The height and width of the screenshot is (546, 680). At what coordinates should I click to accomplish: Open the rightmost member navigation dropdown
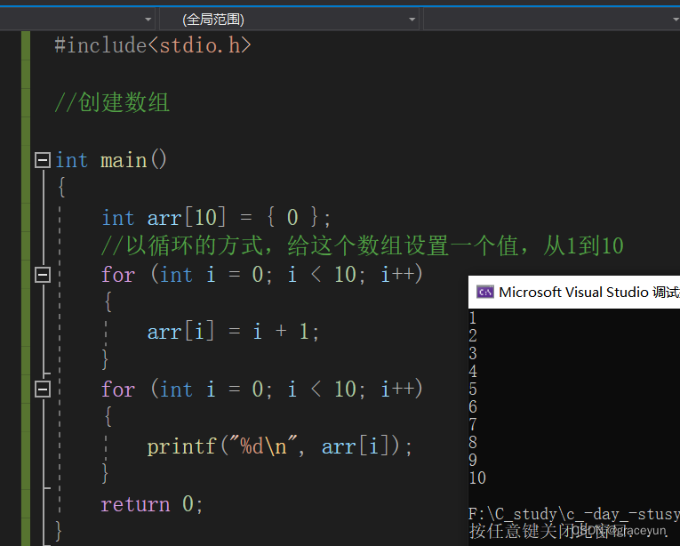coord(552,20)
